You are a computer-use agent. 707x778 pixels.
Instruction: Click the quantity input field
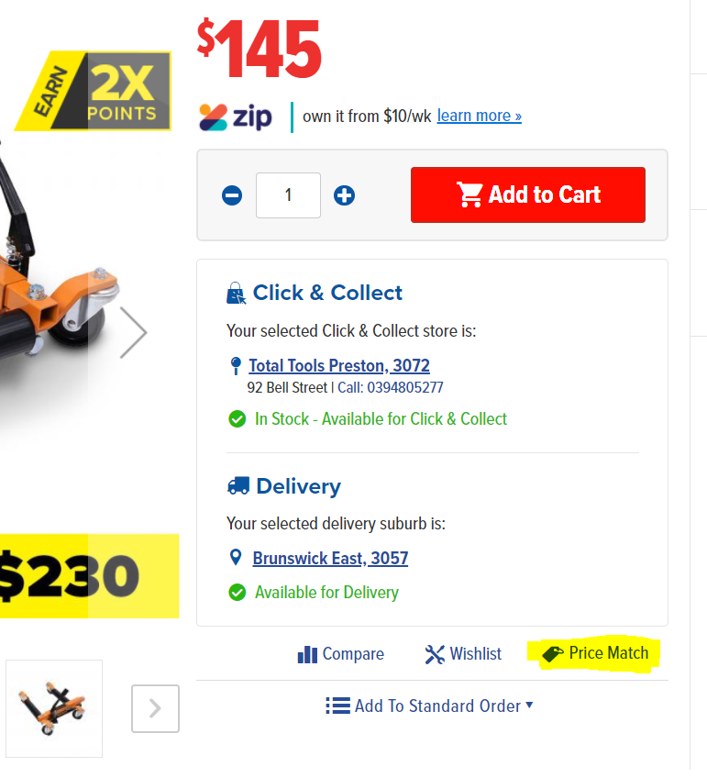pos(288,195)
